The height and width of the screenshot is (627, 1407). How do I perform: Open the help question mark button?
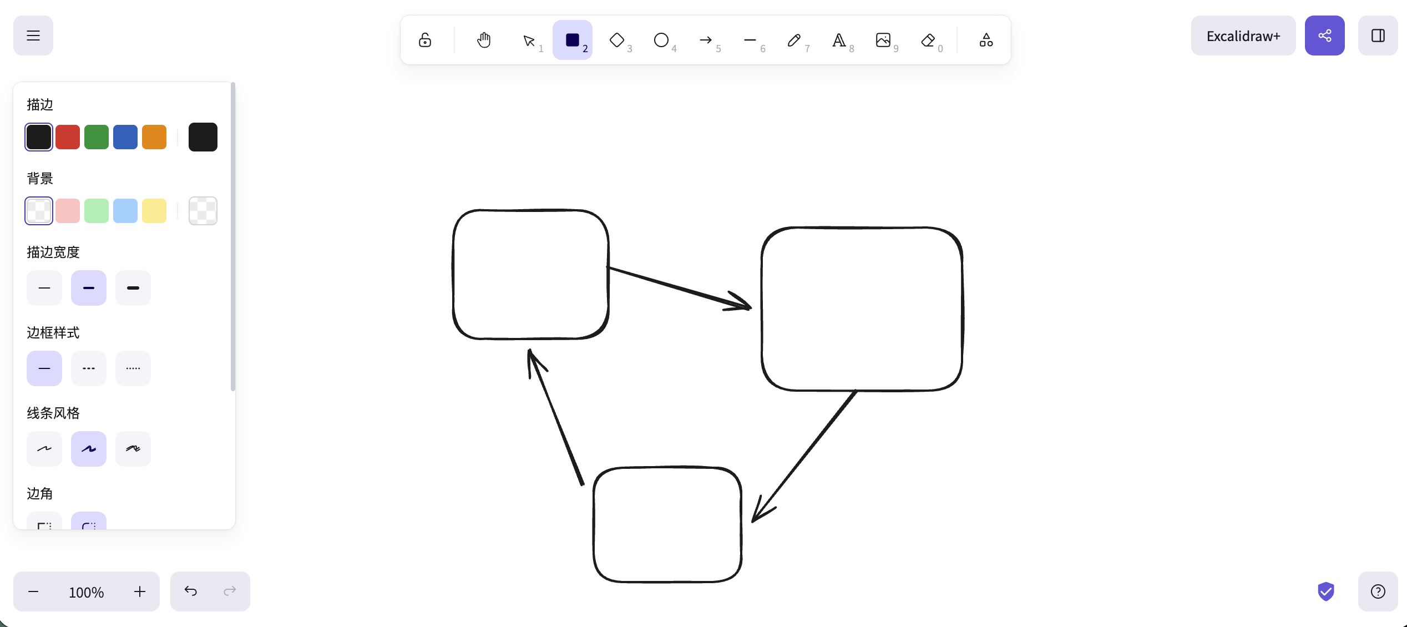pos(1378,591)
